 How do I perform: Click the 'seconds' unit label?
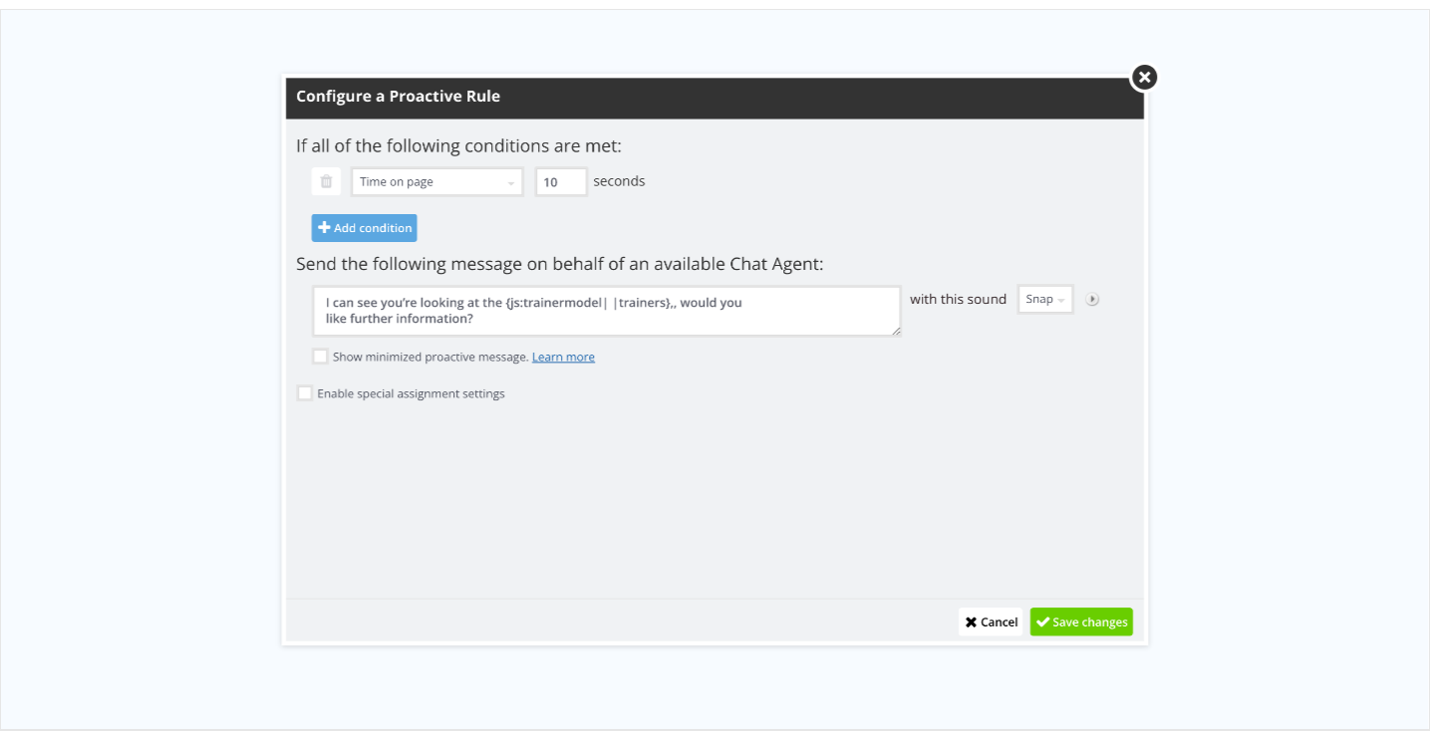[x=619, y=181]
